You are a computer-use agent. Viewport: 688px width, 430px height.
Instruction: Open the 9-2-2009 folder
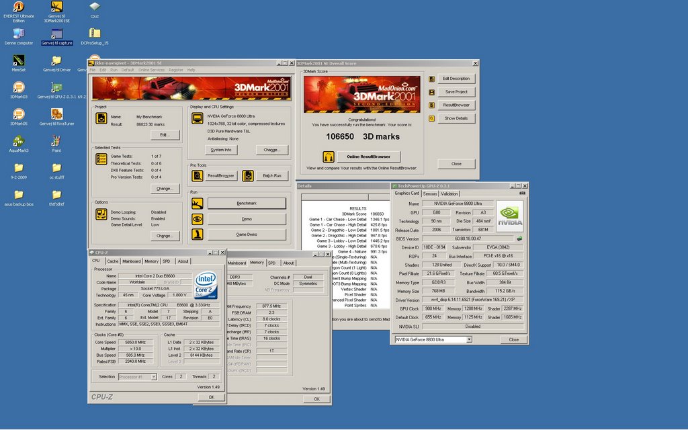coord(18,168)
